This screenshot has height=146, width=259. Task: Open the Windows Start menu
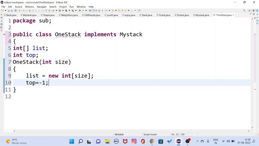click(72, 142)
